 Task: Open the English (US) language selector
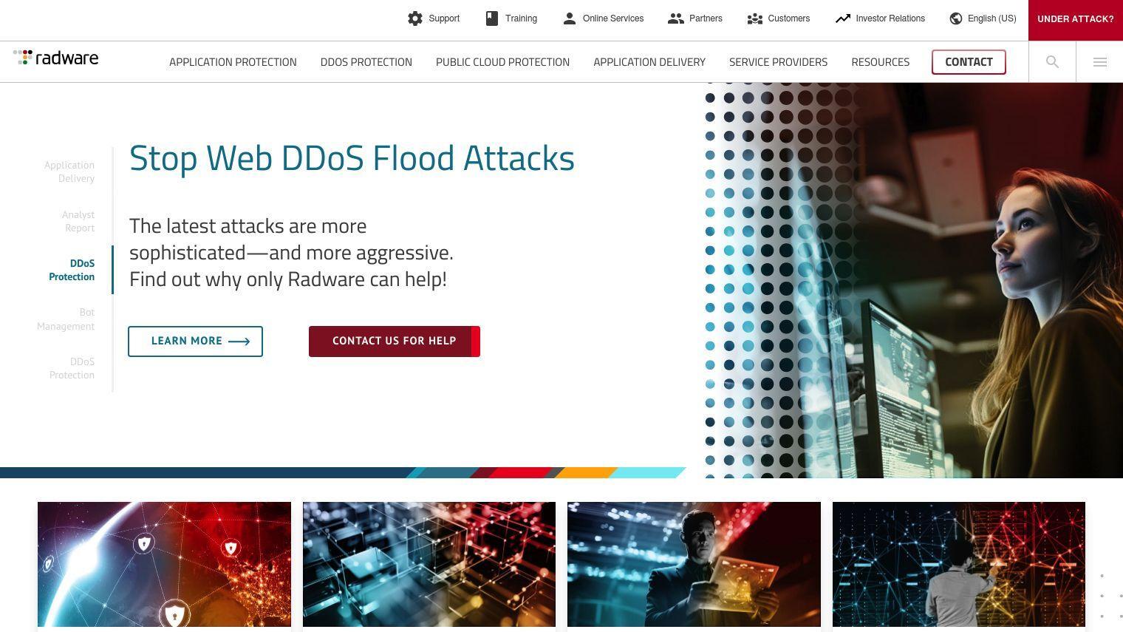(x=991, y=18)
